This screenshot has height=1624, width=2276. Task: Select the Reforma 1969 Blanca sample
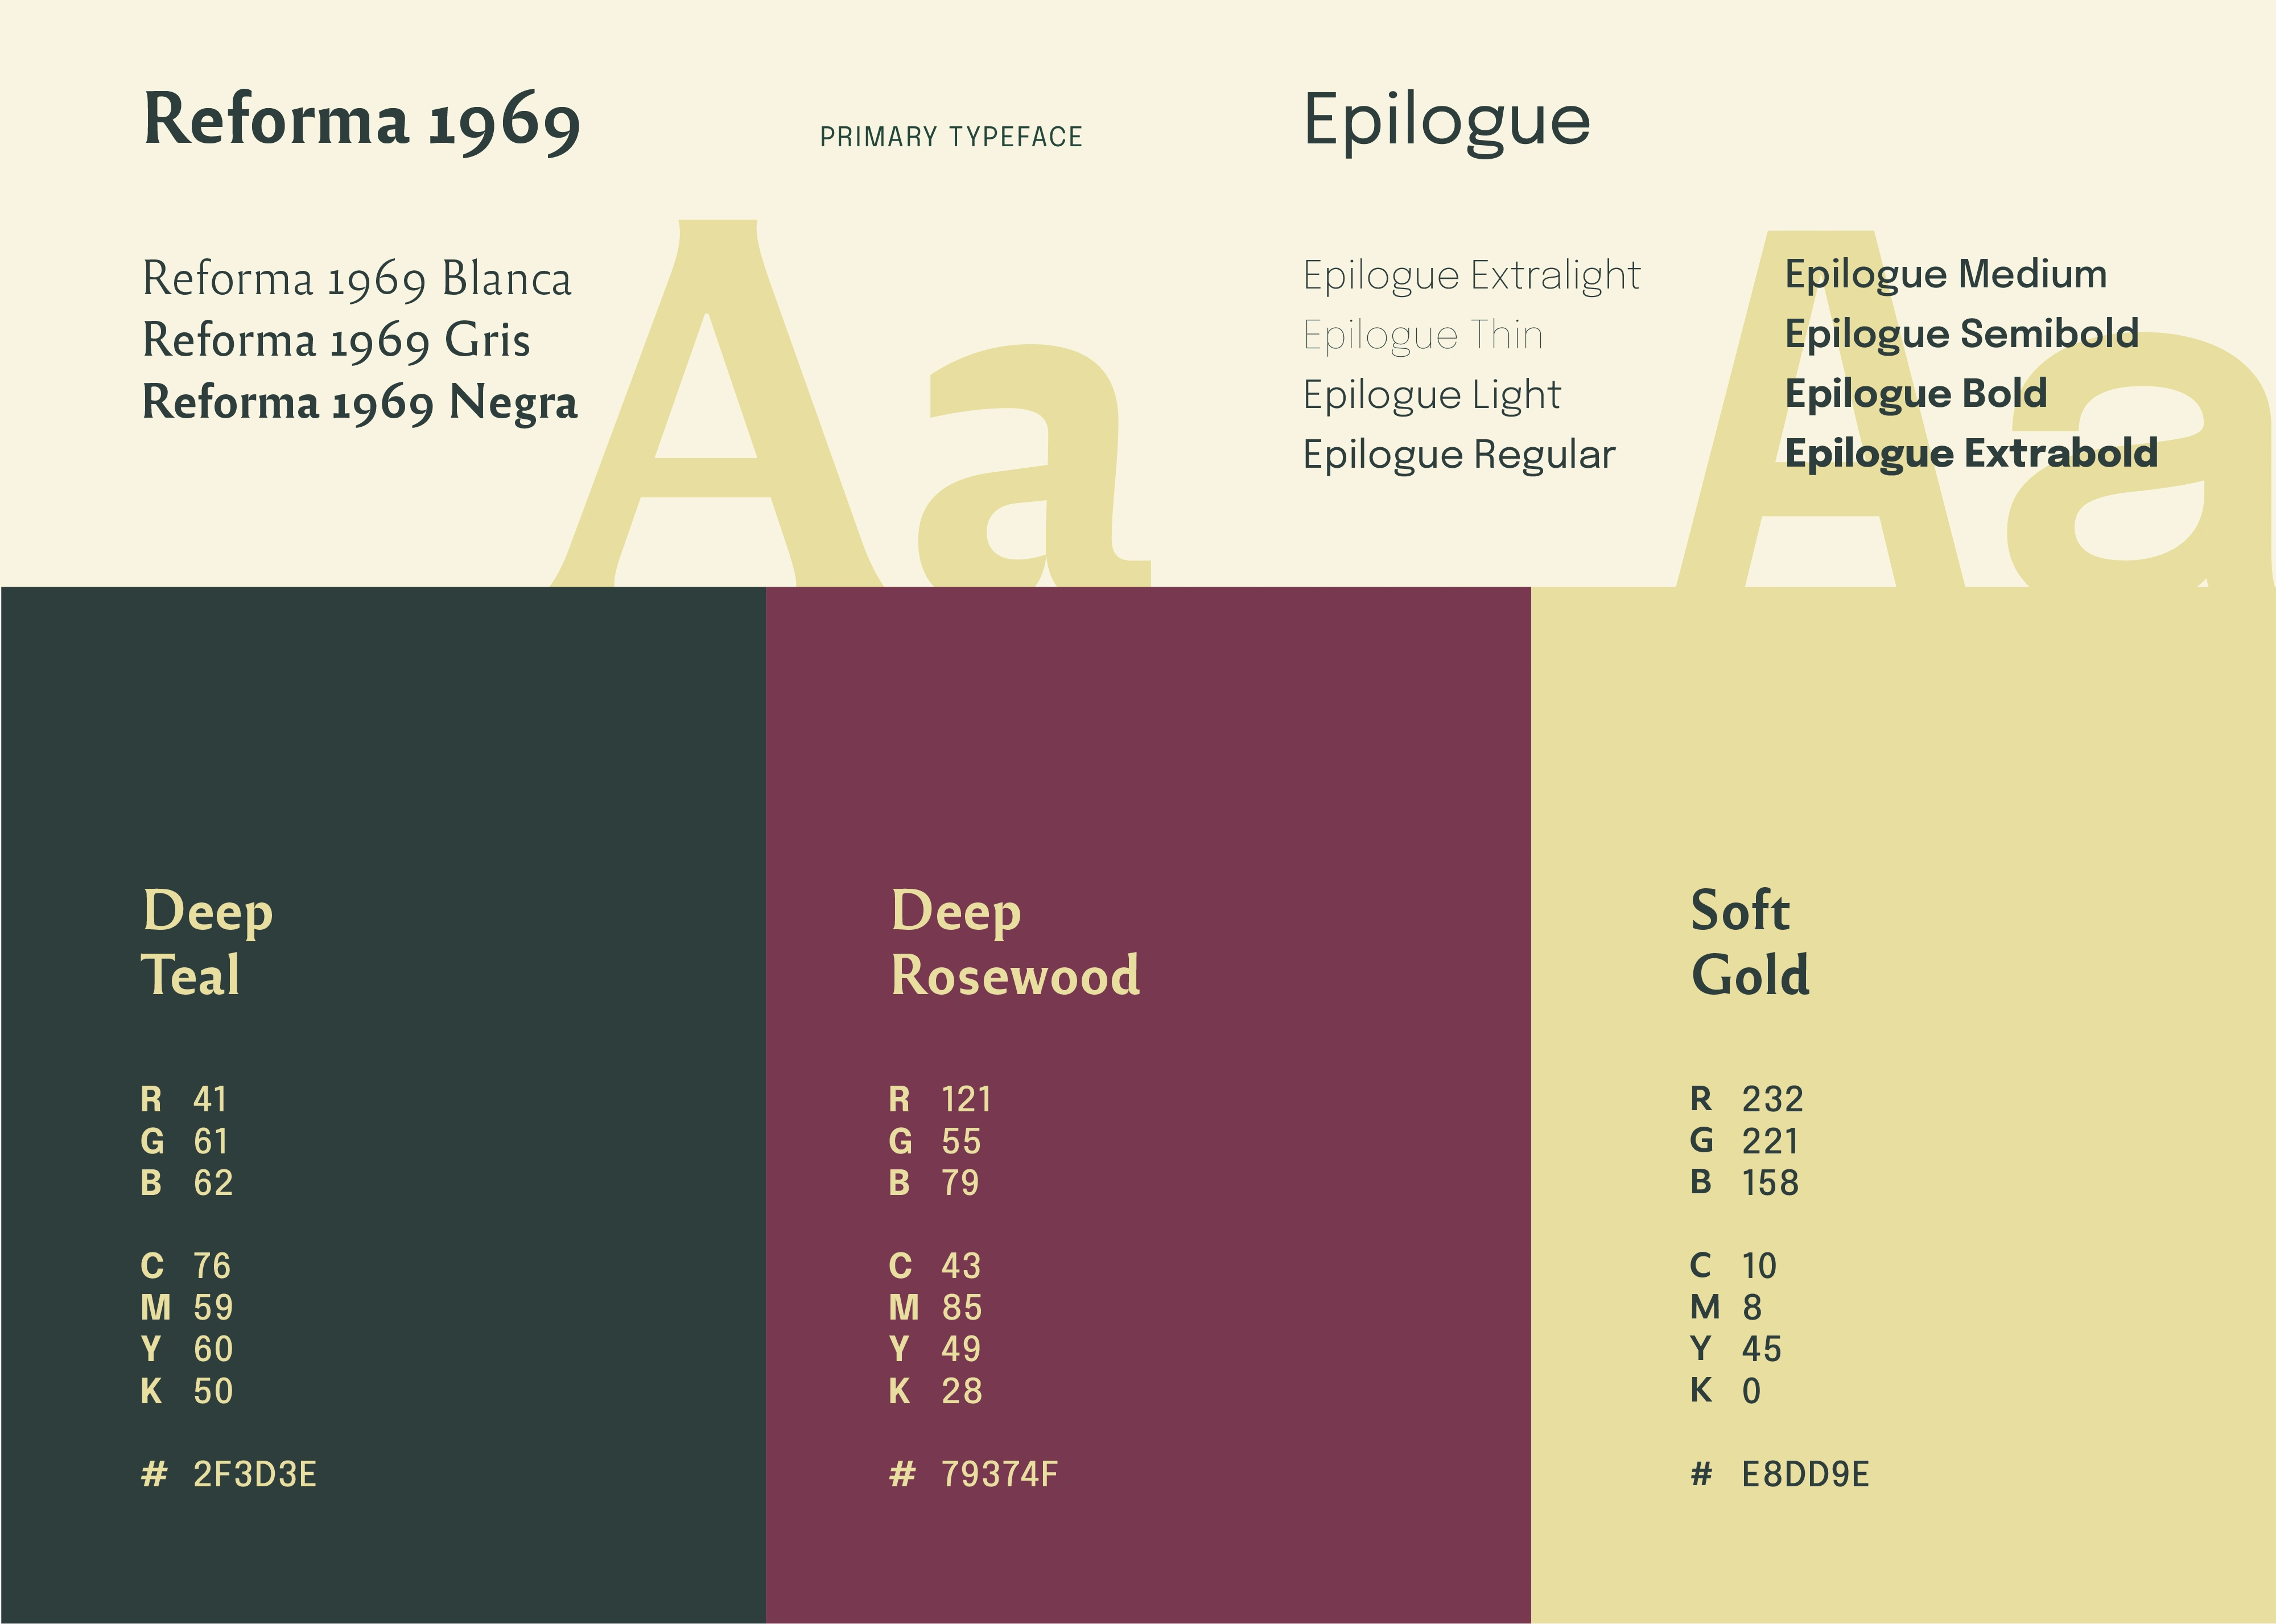click(x=357, y=278)
